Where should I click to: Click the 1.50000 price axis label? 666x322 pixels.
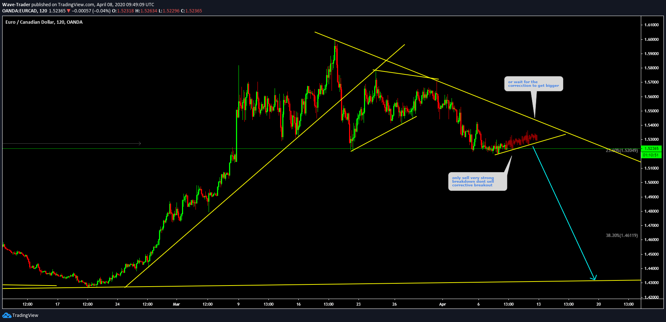pos(651,182)
